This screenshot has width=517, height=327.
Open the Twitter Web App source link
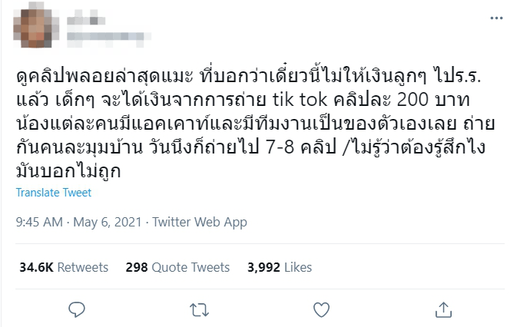[x=200, y=223]
